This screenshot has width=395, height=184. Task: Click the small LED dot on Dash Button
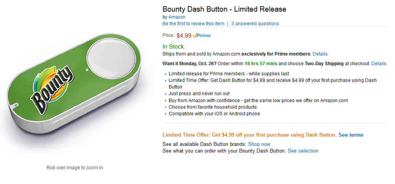point(86,70)
